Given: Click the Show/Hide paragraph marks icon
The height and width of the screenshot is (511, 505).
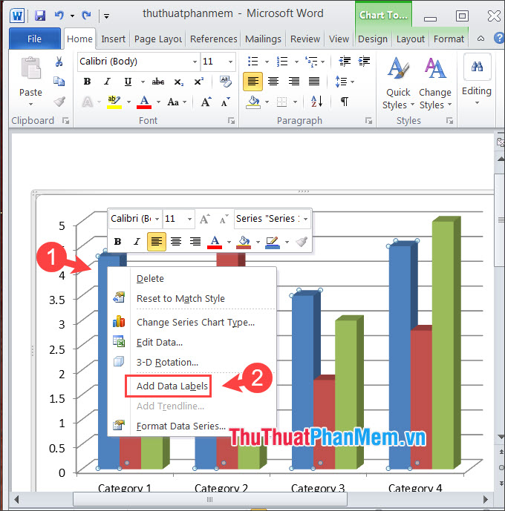Looking at the screenshot, I should (344, 102).
